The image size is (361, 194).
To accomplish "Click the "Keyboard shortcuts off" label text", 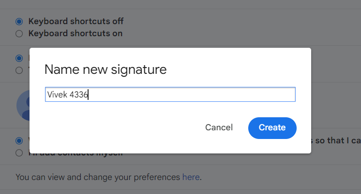I will point(76,22).
